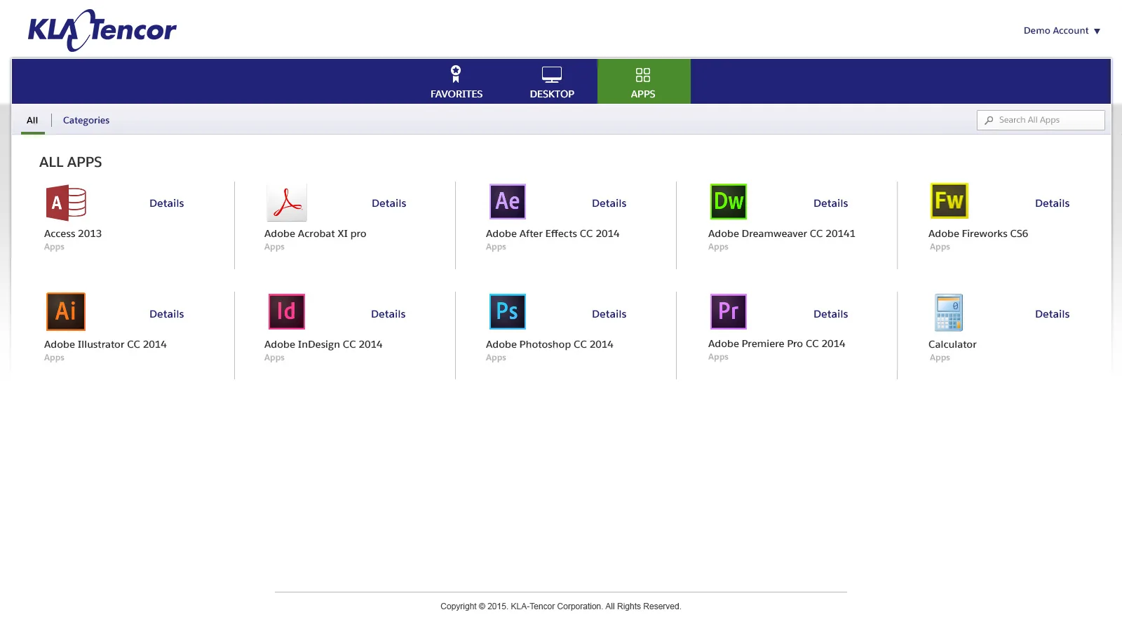The height and width of the screenshot is (631, 1122).
Task: Open the Adobe Dreamweaver icon
Action: coord(729,201)
